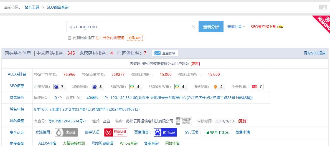Expand the 查询记录 dropdown
The image size is (330, 146).
pos(236,27)
